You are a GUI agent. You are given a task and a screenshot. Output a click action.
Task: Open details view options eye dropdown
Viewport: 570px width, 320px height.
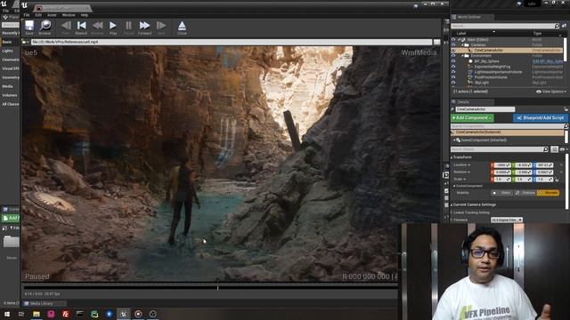coord(563,149)
